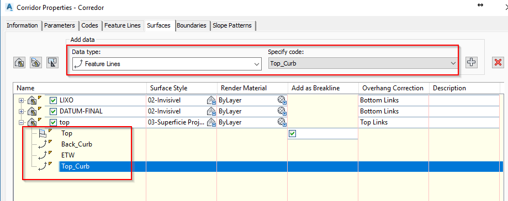The height and width of the screenshot is (201, 508).
Task: Expand the DATUM-FINAL surface node
Action: [x=22, y=111]
